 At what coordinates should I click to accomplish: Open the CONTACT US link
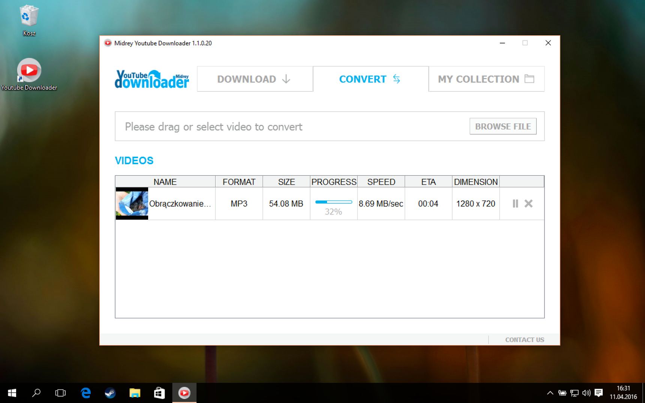(524, 340)
